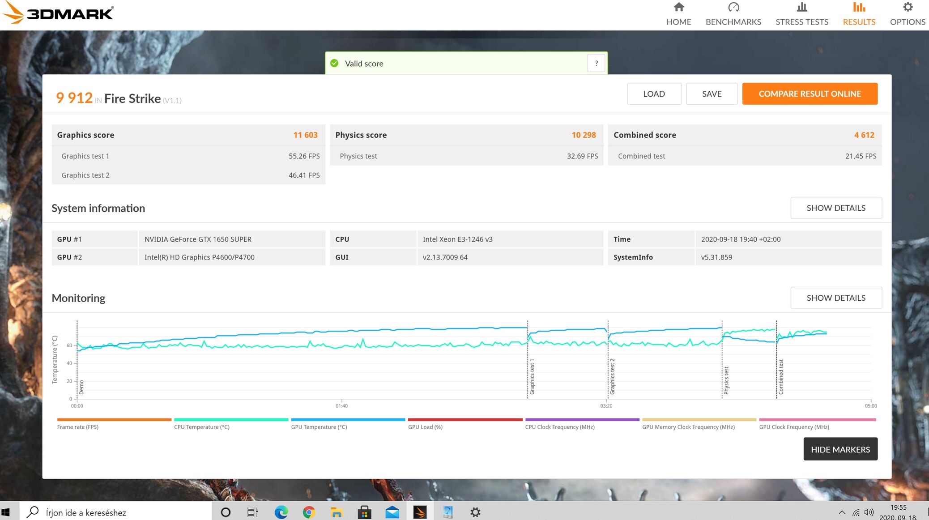The image size is (929, 520).
Task: Open the volume speaker tray icon
Action: coord(869,512)
